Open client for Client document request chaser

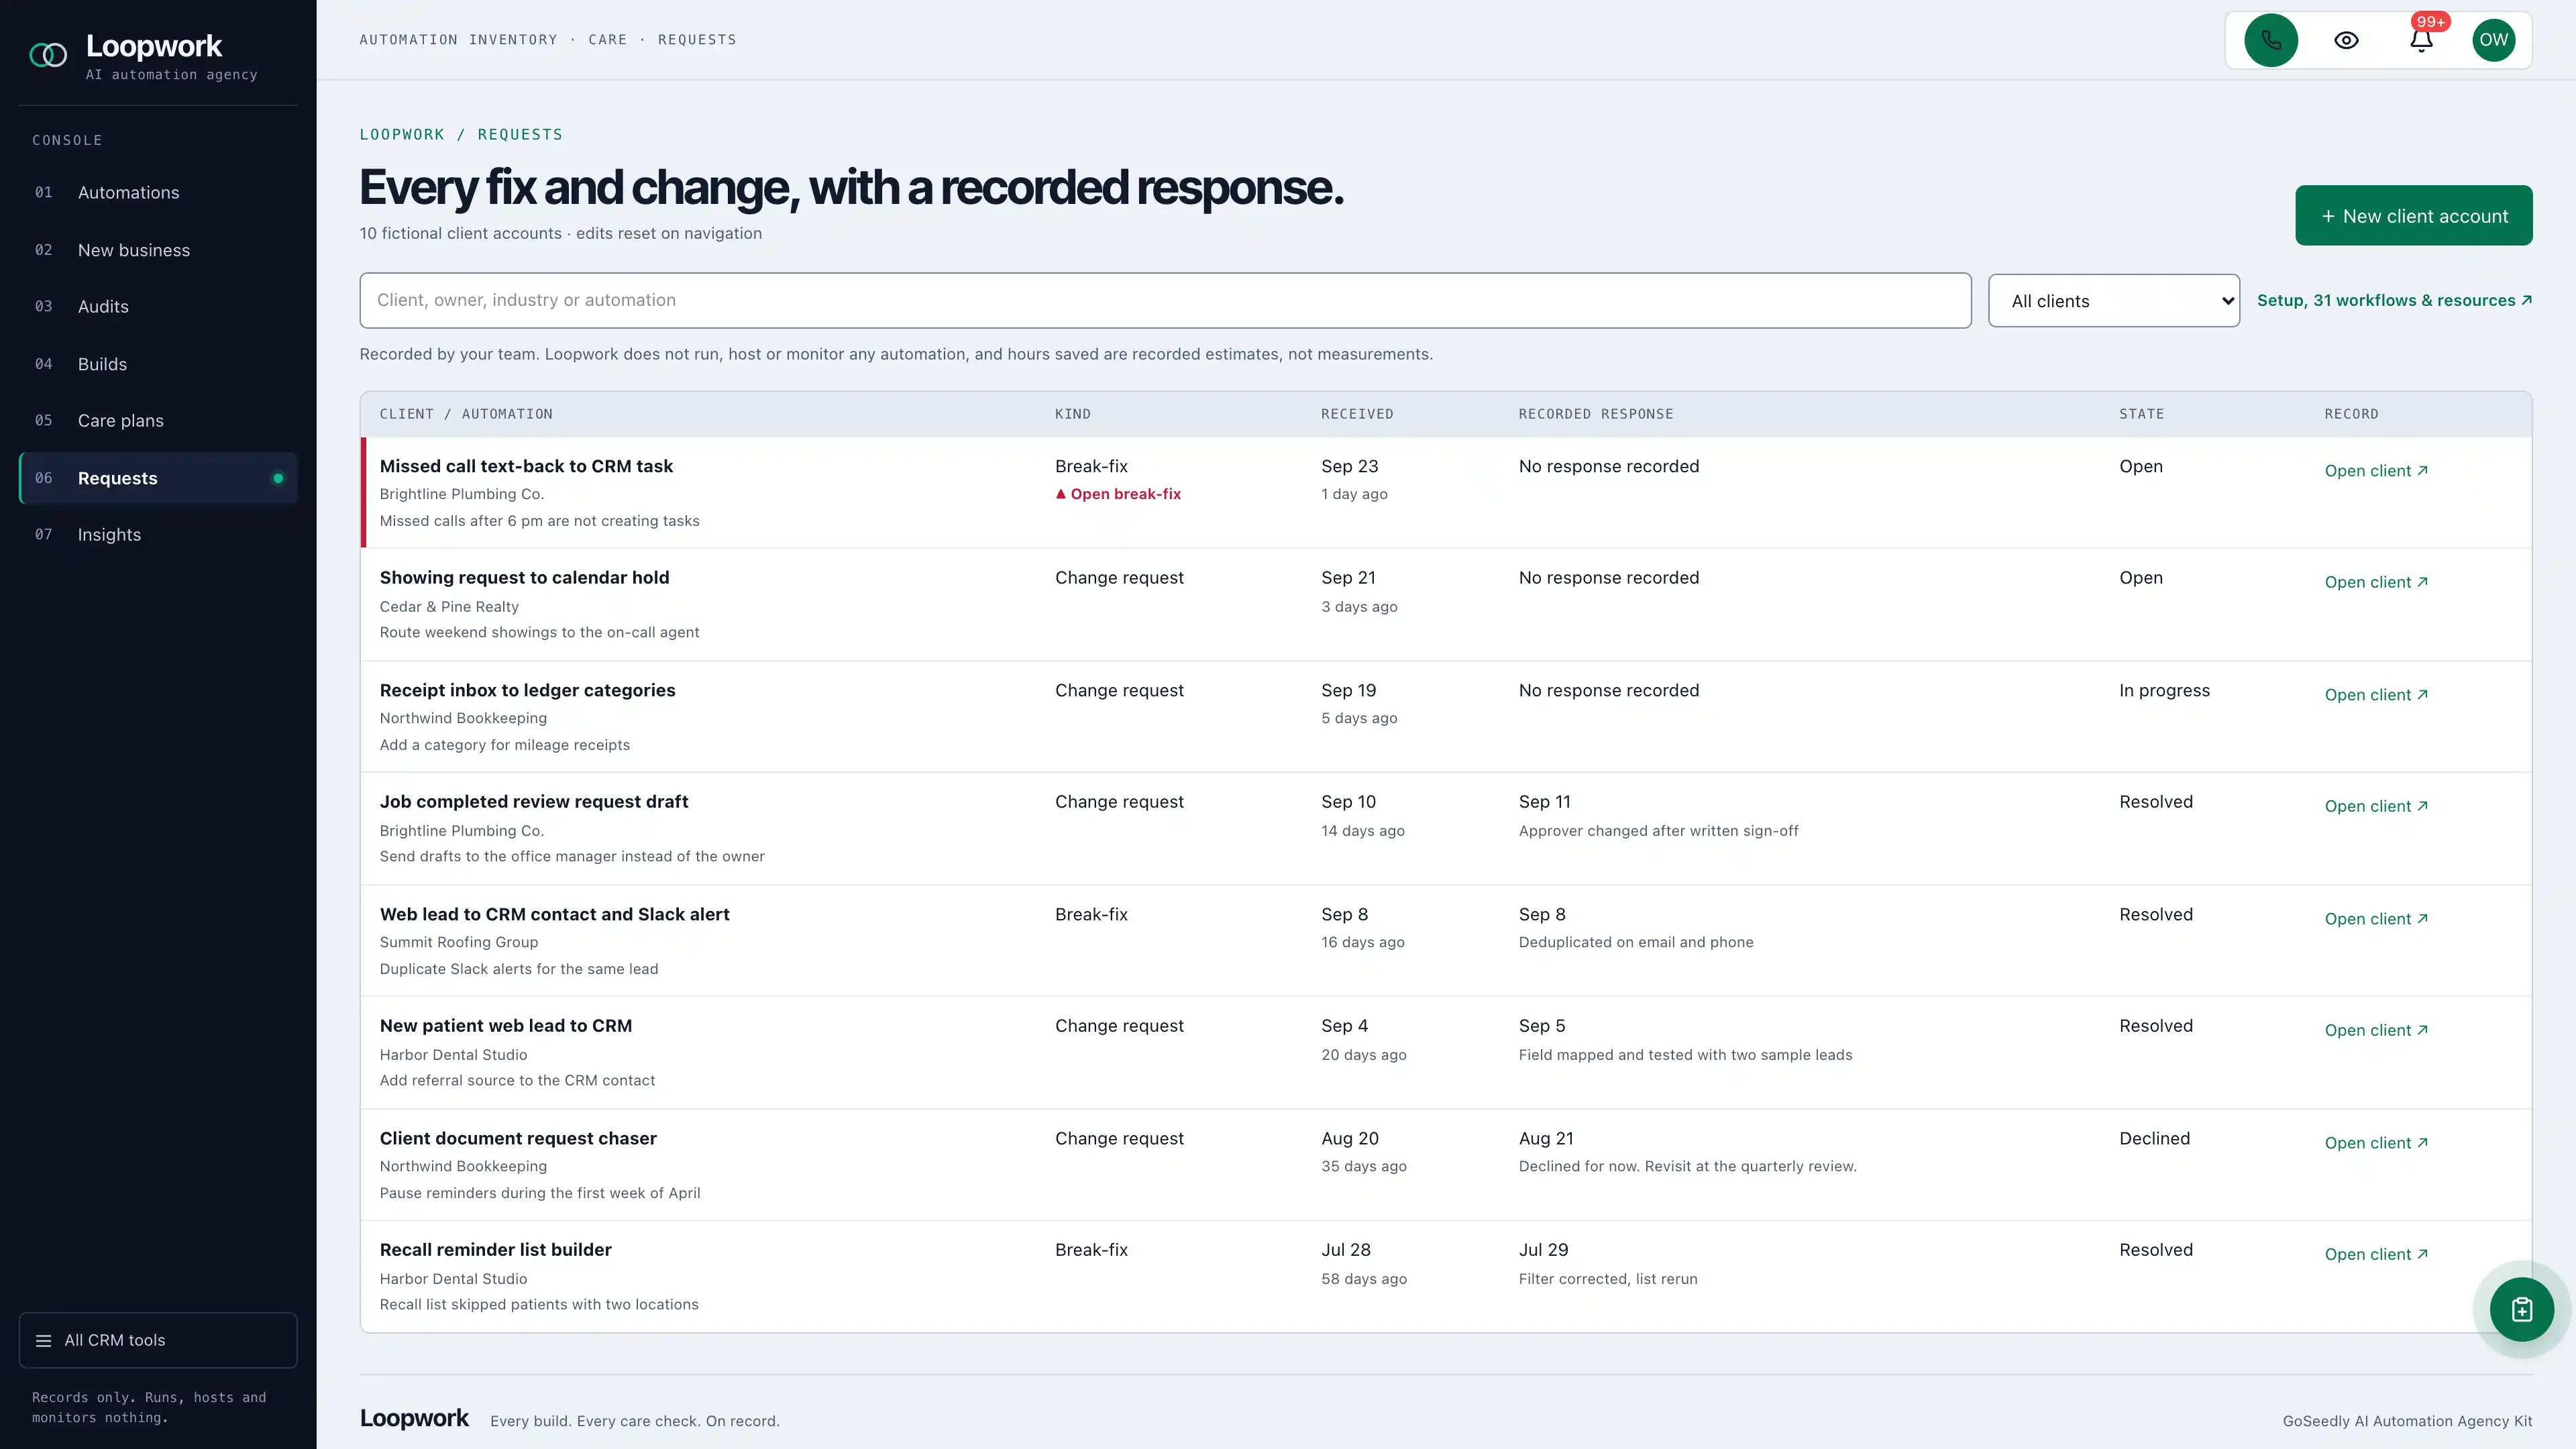(x=2376, y=1142)
